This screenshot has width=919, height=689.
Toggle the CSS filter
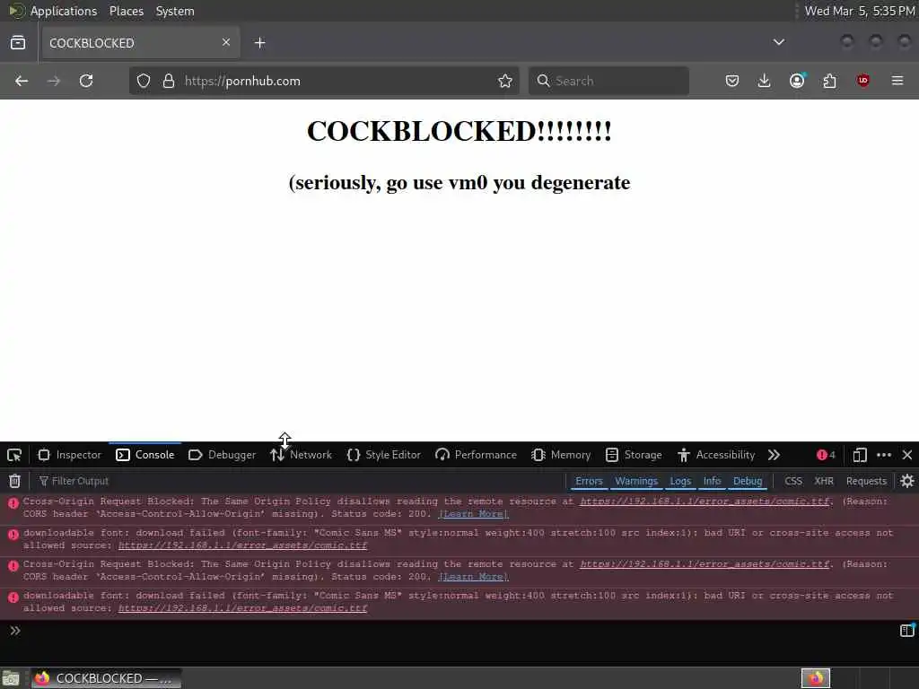(793, 481)
